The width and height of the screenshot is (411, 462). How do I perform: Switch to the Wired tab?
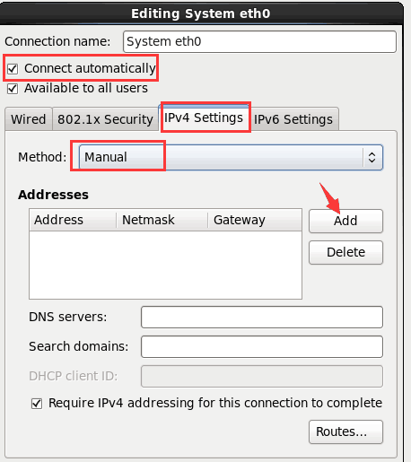coord(29,119)
